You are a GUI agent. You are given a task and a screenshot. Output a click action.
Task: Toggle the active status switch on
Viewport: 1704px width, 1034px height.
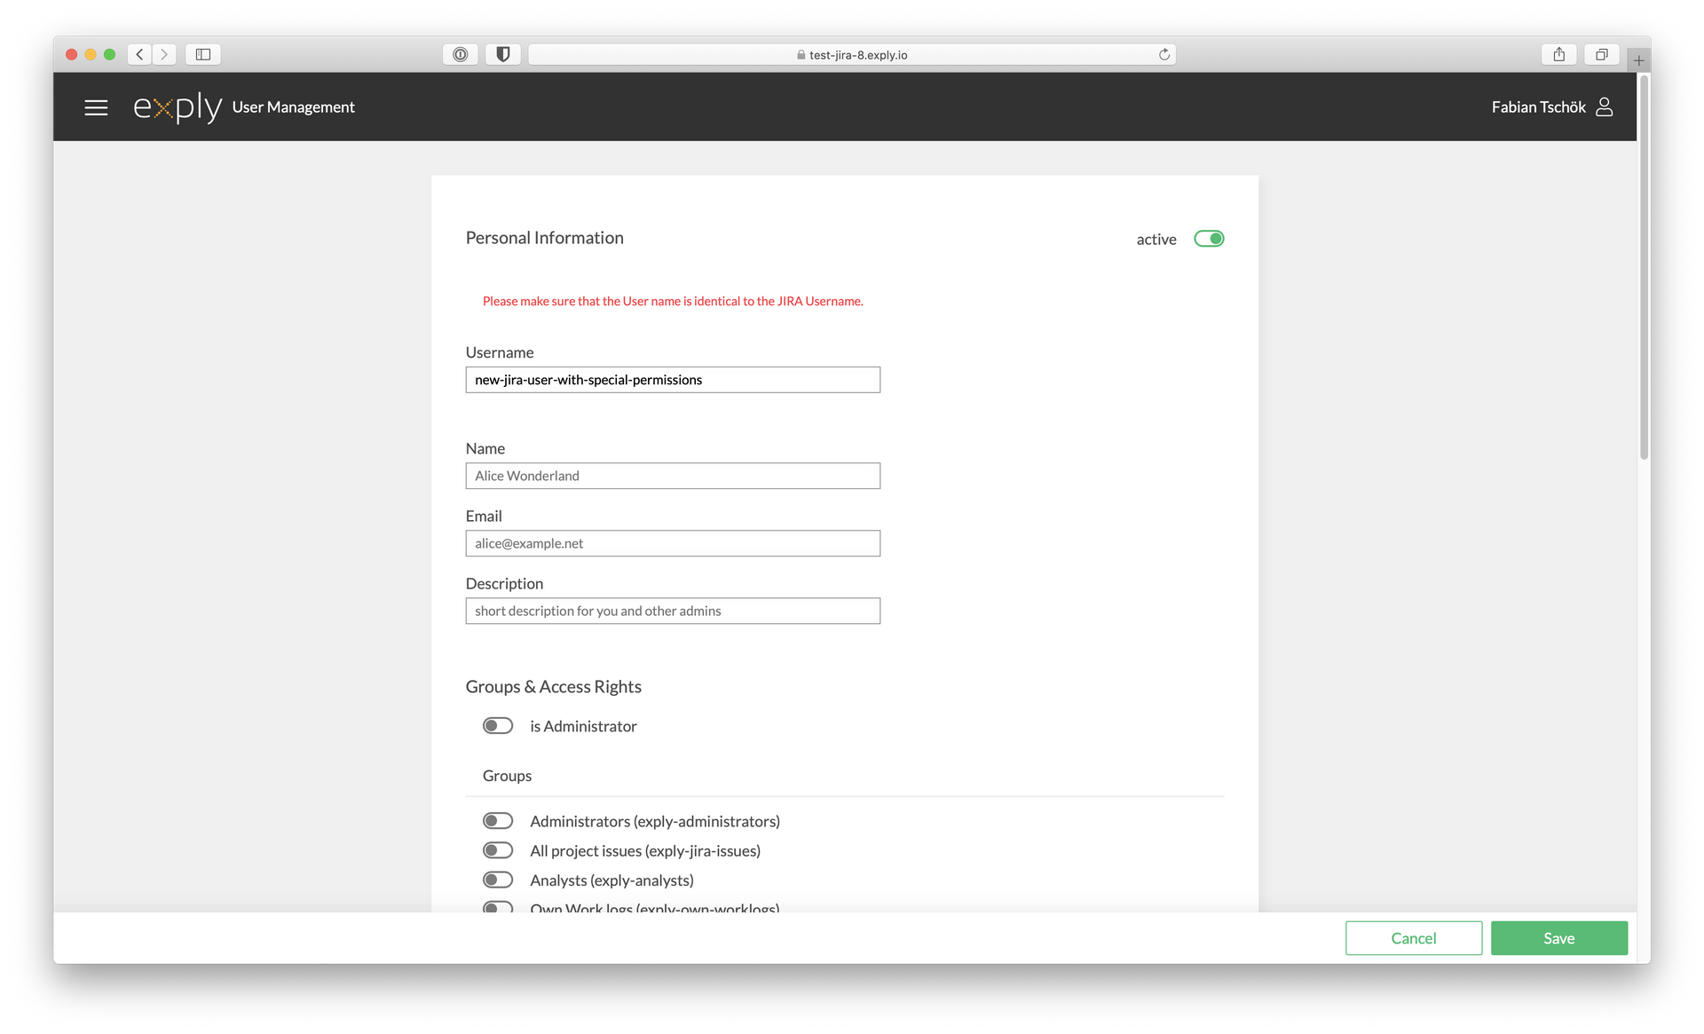[x=1207, y=238]
